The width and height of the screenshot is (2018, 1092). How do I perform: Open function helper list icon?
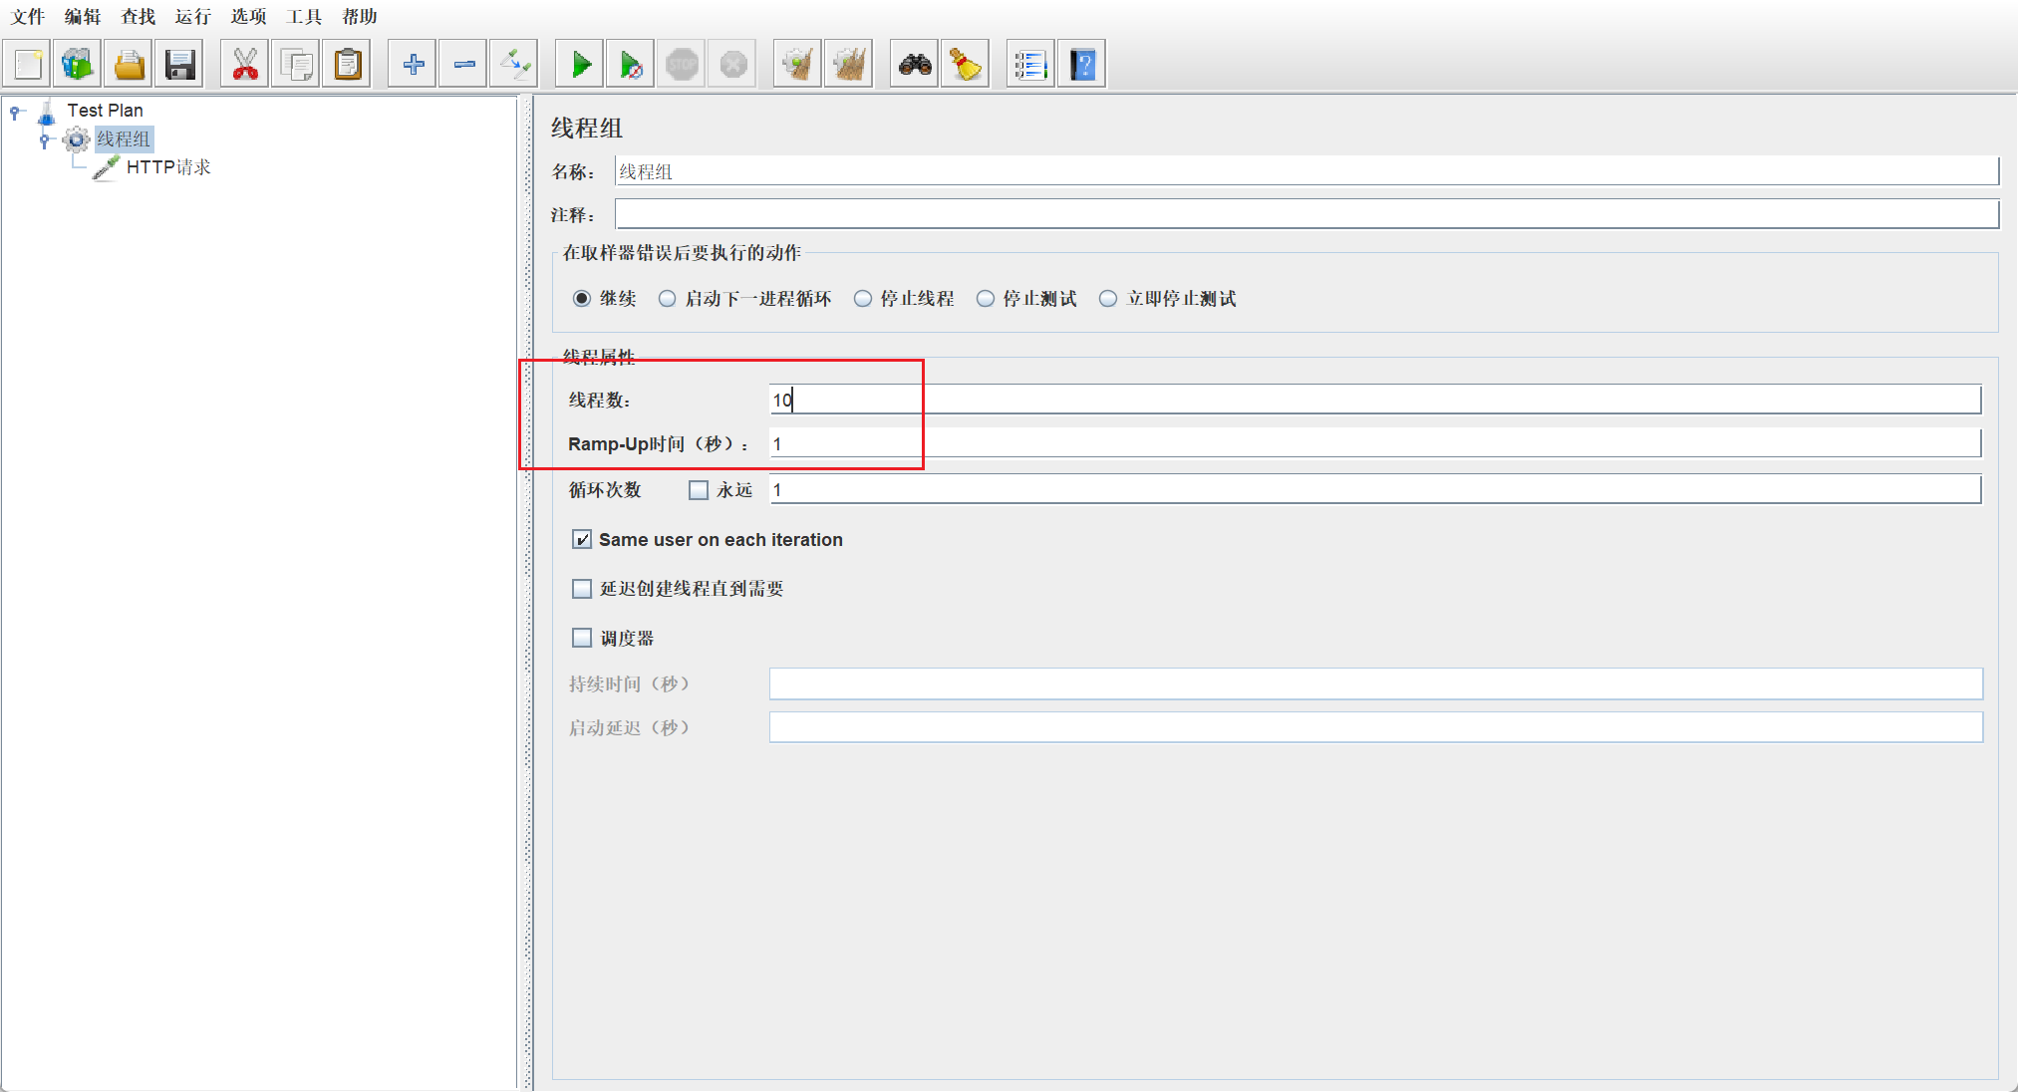[x=1030, y=65]
